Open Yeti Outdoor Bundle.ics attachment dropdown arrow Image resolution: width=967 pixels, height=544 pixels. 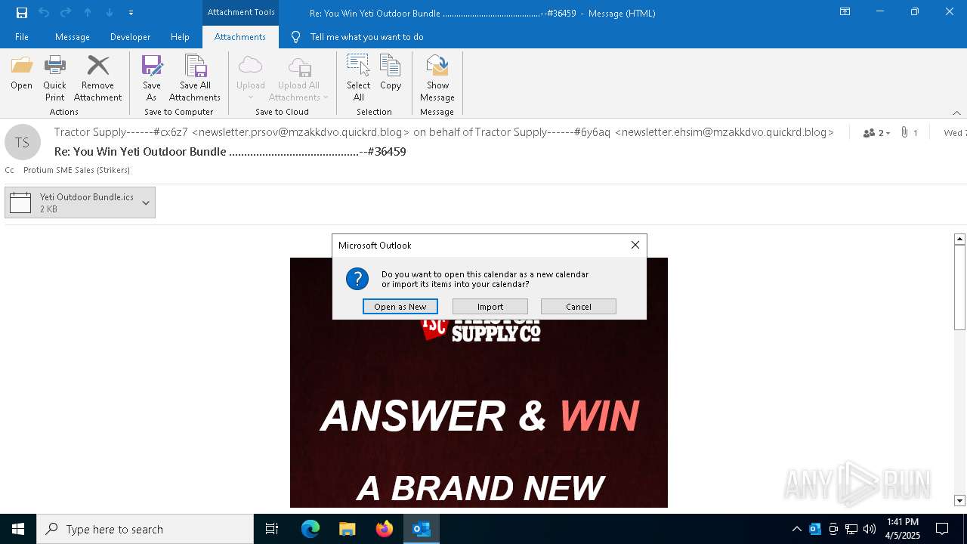pyautogui.click(x=146, y=202)
